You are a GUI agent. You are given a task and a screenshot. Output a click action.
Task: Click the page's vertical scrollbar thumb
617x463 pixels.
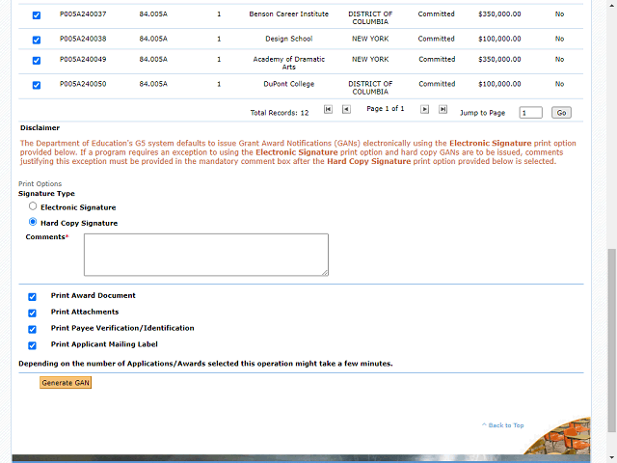point(611,340)
